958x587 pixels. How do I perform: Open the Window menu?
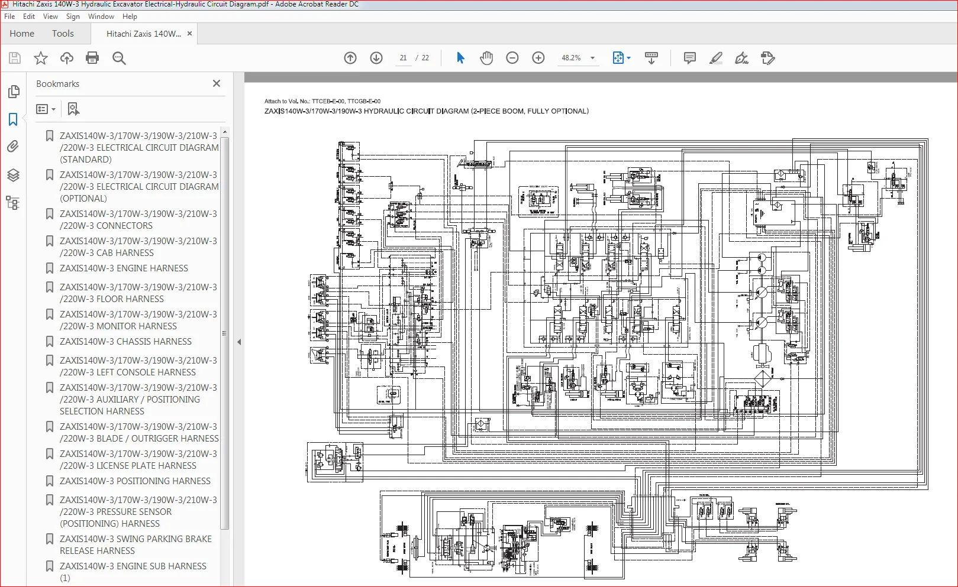[x=101, y=17]
